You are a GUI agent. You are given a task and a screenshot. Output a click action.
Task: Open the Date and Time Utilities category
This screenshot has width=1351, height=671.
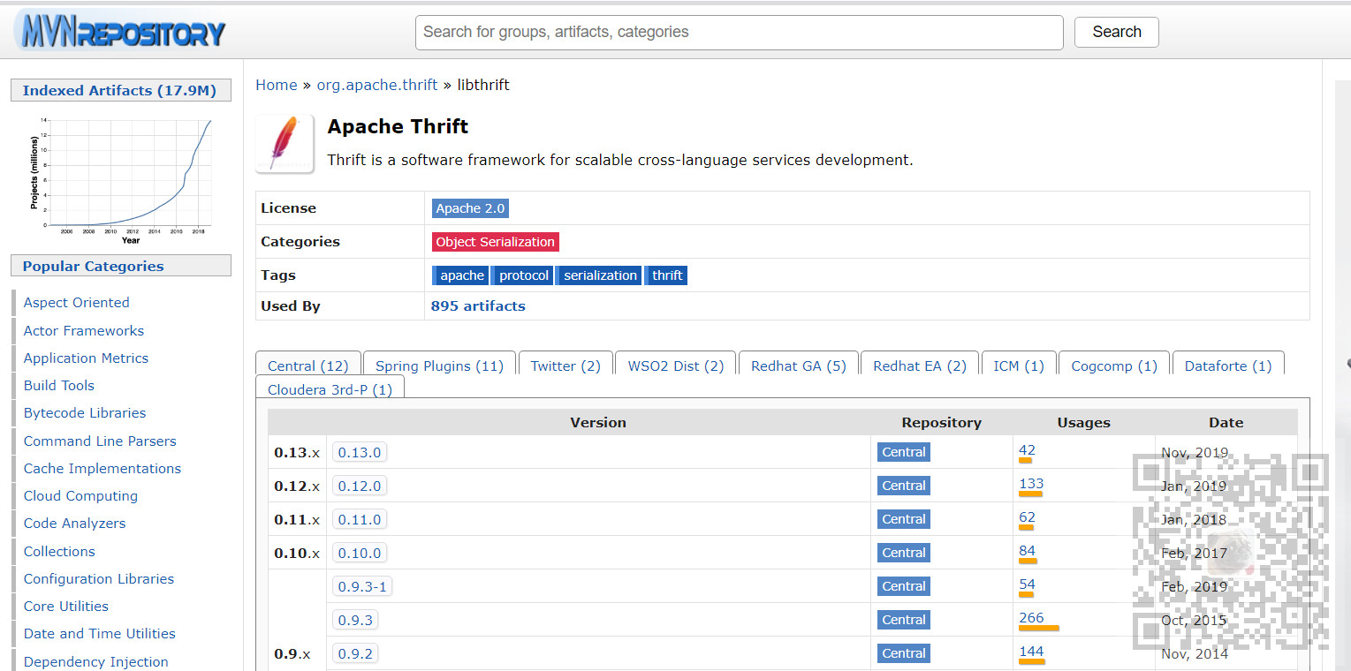(x=100, y=634)
